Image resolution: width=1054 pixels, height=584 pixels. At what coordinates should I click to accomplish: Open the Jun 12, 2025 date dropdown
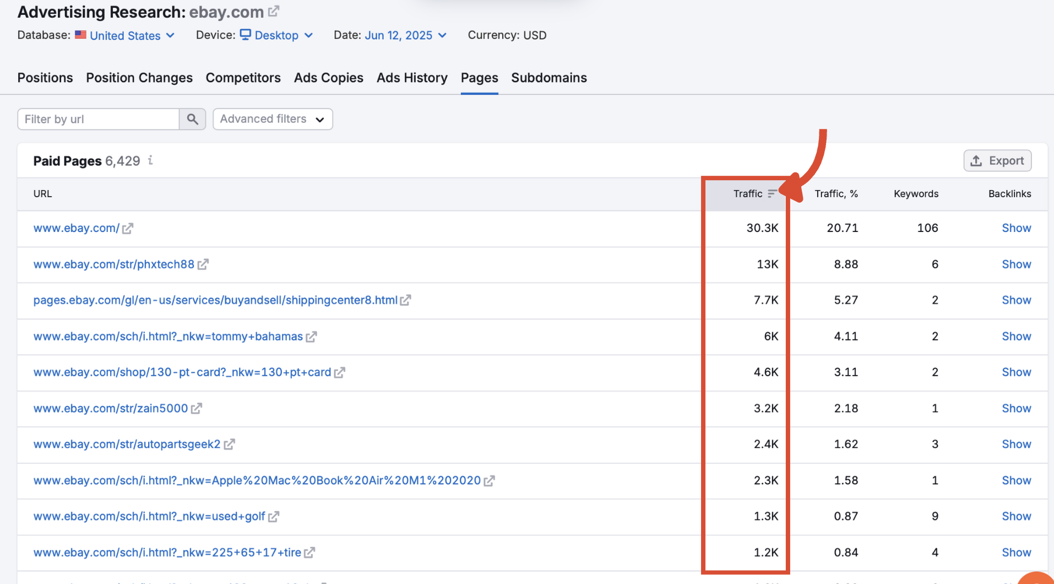click(x=399, y=35)
